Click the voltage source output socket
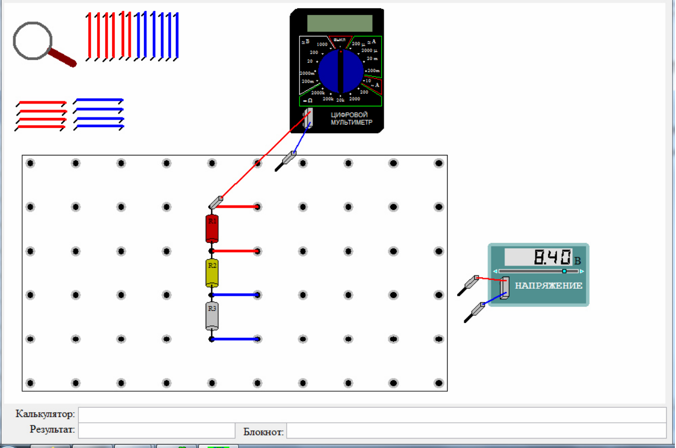Image resolution: width=676 pixels, height=448 pixels. 505,288
